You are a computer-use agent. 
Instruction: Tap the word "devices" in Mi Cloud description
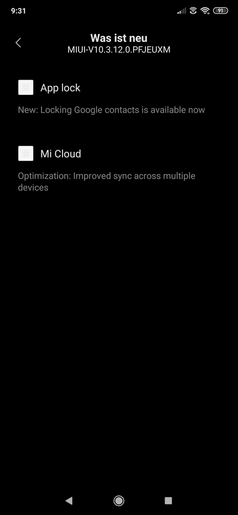(33, 187)
